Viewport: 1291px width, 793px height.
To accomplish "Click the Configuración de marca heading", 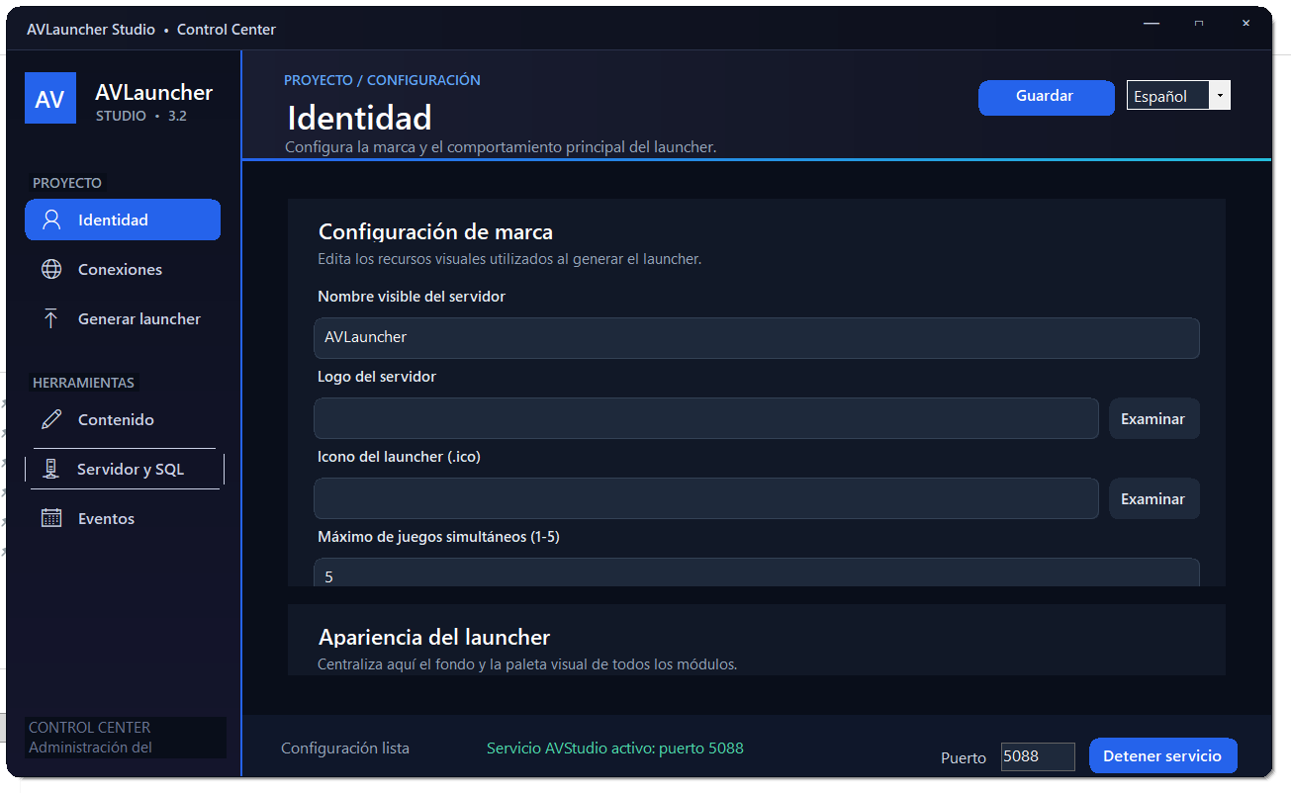I will [x=435, y=232].
